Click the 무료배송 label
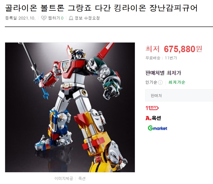This screenshot has width=213, height=184. [153, 58]
